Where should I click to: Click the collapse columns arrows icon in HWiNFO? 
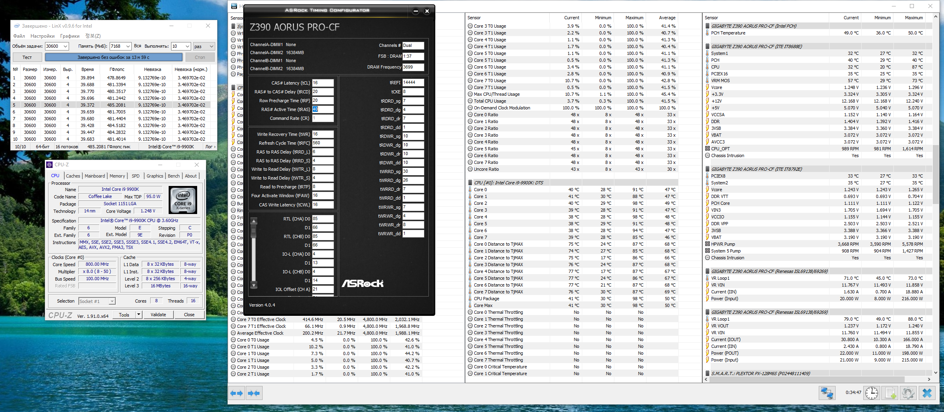(254, 393)
